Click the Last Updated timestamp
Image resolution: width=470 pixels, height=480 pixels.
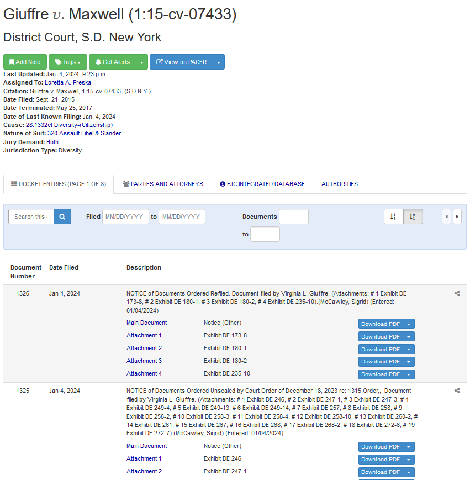pos(76,75)
